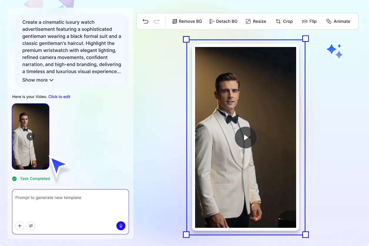The width and height of the screenshot is (369, 246).
Task: Select the top-left selection frame handle
Action: (x=186, y=39)
